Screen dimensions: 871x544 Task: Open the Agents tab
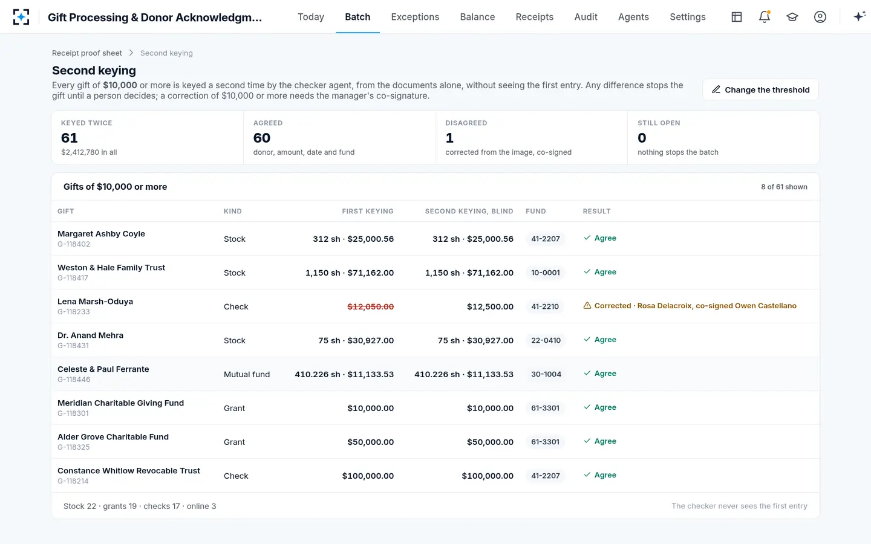coord(633,17)
